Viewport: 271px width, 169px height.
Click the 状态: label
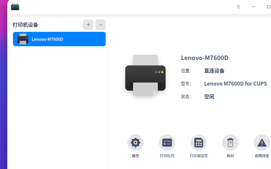[x=186, y=97]
